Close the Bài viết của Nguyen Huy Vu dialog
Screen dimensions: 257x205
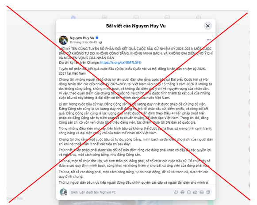207,26
